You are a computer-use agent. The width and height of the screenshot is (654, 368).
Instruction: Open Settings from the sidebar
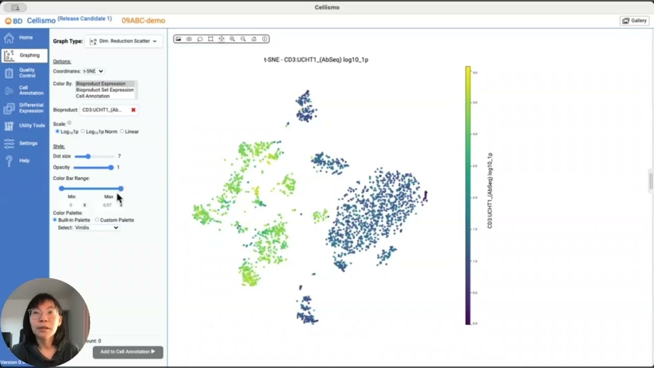(25, 143)
